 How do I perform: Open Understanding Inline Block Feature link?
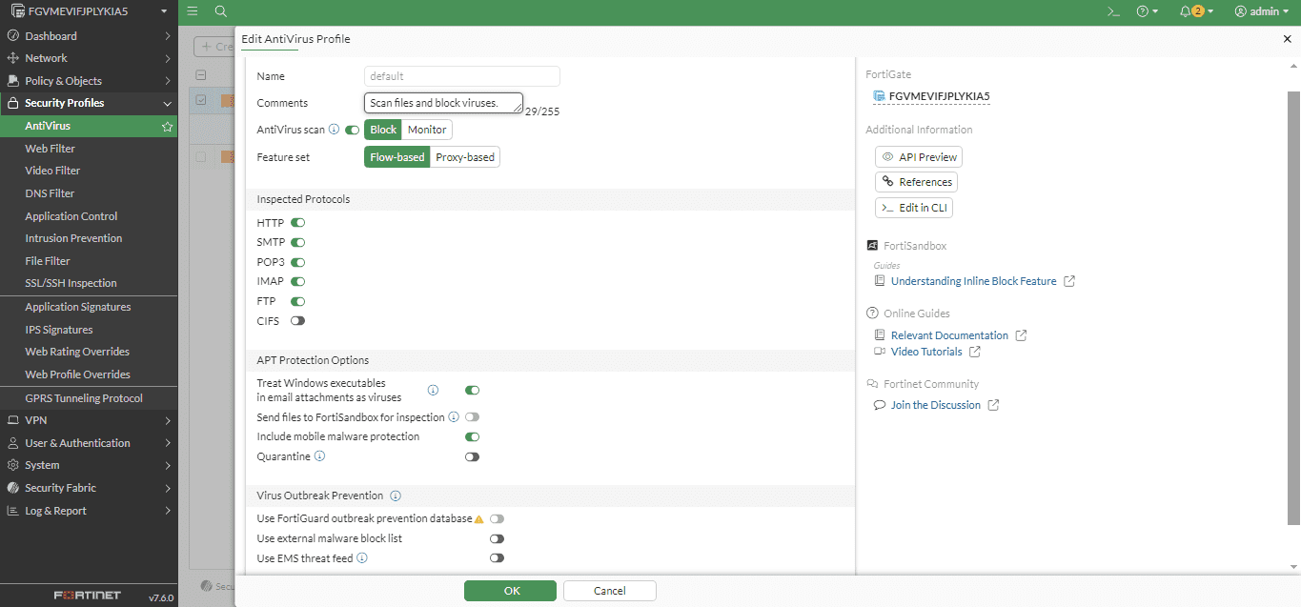coord(973,281)
